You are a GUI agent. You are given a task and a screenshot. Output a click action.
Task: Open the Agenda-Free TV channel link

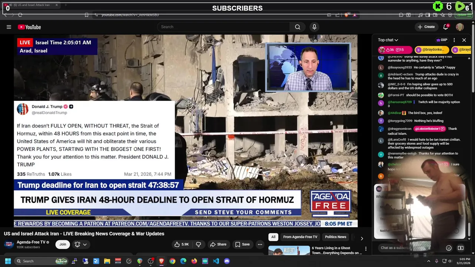[x=31, y=242]
